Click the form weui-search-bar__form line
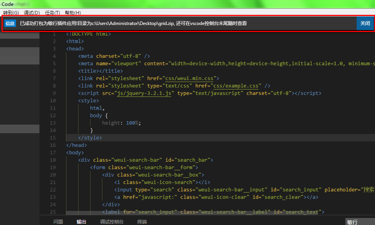 point(144,167)
